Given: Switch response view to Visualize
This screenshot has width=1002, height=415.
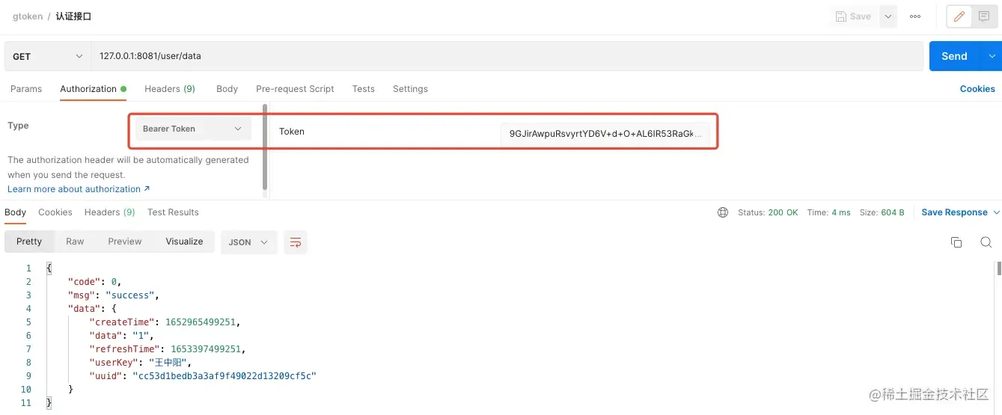Looking at the screenshot, I should (x=184, y=242).
